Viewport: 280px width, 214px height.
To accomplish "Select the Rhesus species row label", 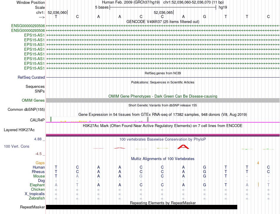I will (x=38, y=172).
